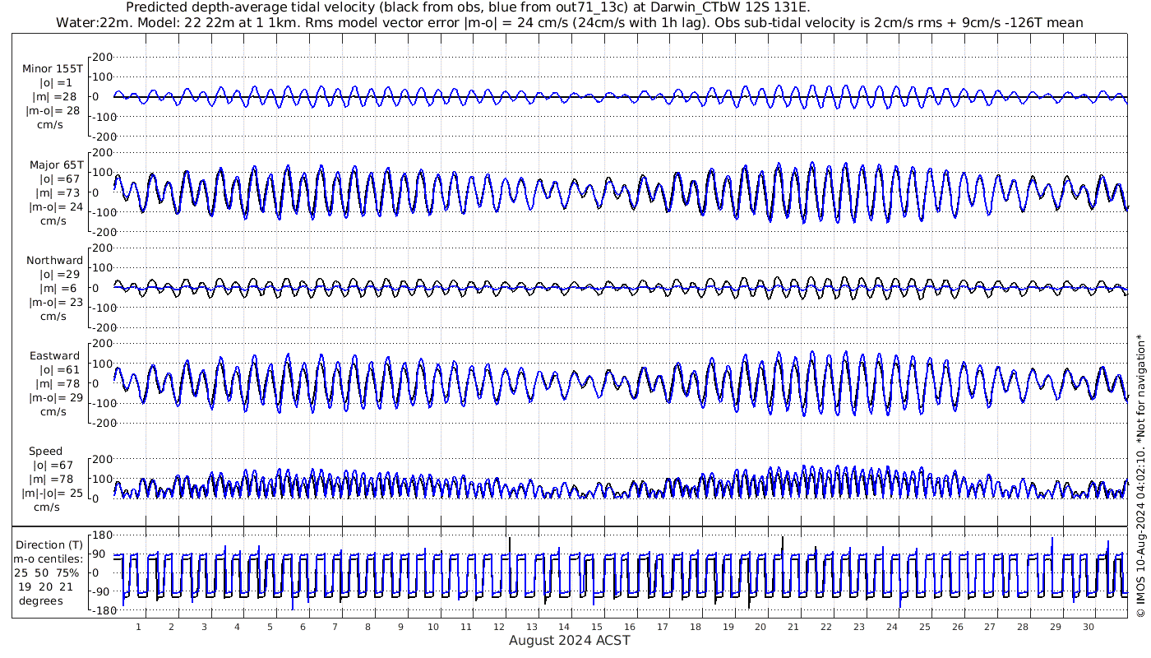Click the 'Eastward' panel label
The image size is (1151, 658).
(55, 356)
